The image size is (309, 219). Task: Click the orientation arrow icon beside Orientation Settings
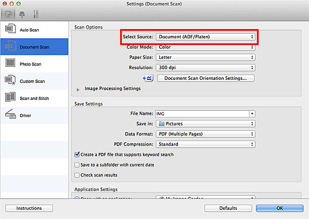tap(148, 78)
